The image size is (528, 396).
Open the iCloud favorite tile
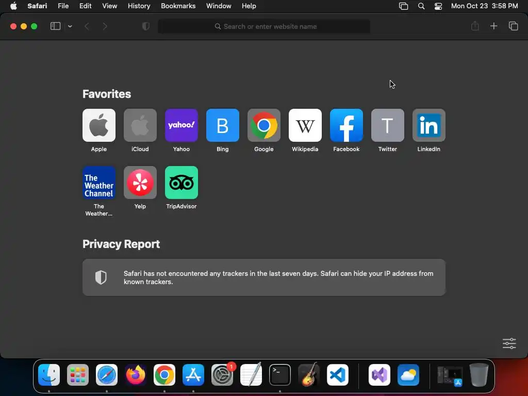140,125
